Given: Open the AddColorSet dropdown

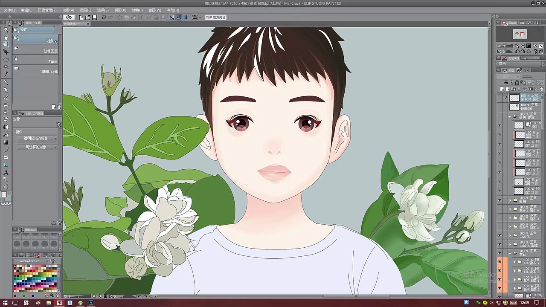Looking at the screenshot, I should (31, 261).
